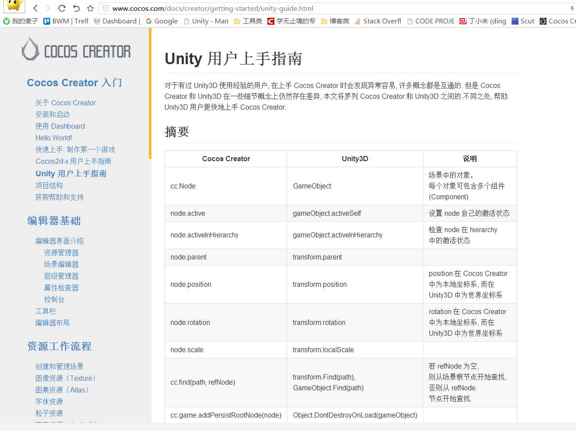Bookmark this page with star icon
The image size is (576, 431).
coord(90,8)
